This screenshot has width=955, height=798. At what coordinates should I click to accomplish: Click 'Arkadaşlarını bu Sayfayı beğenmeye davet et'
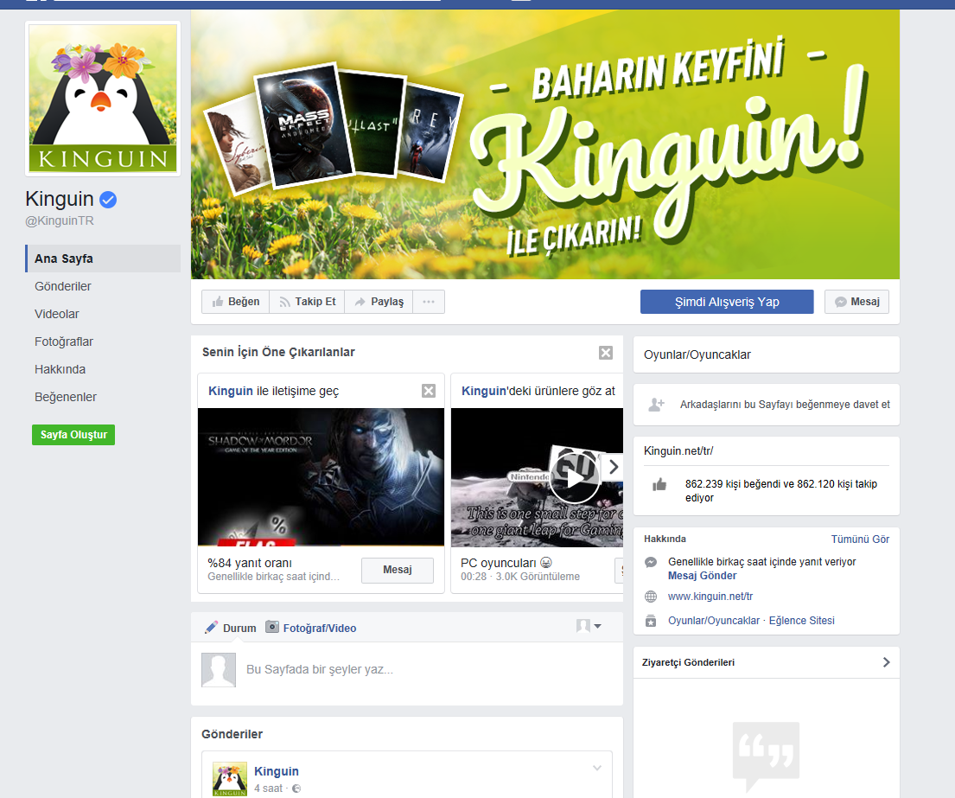(x=785, y=405)
